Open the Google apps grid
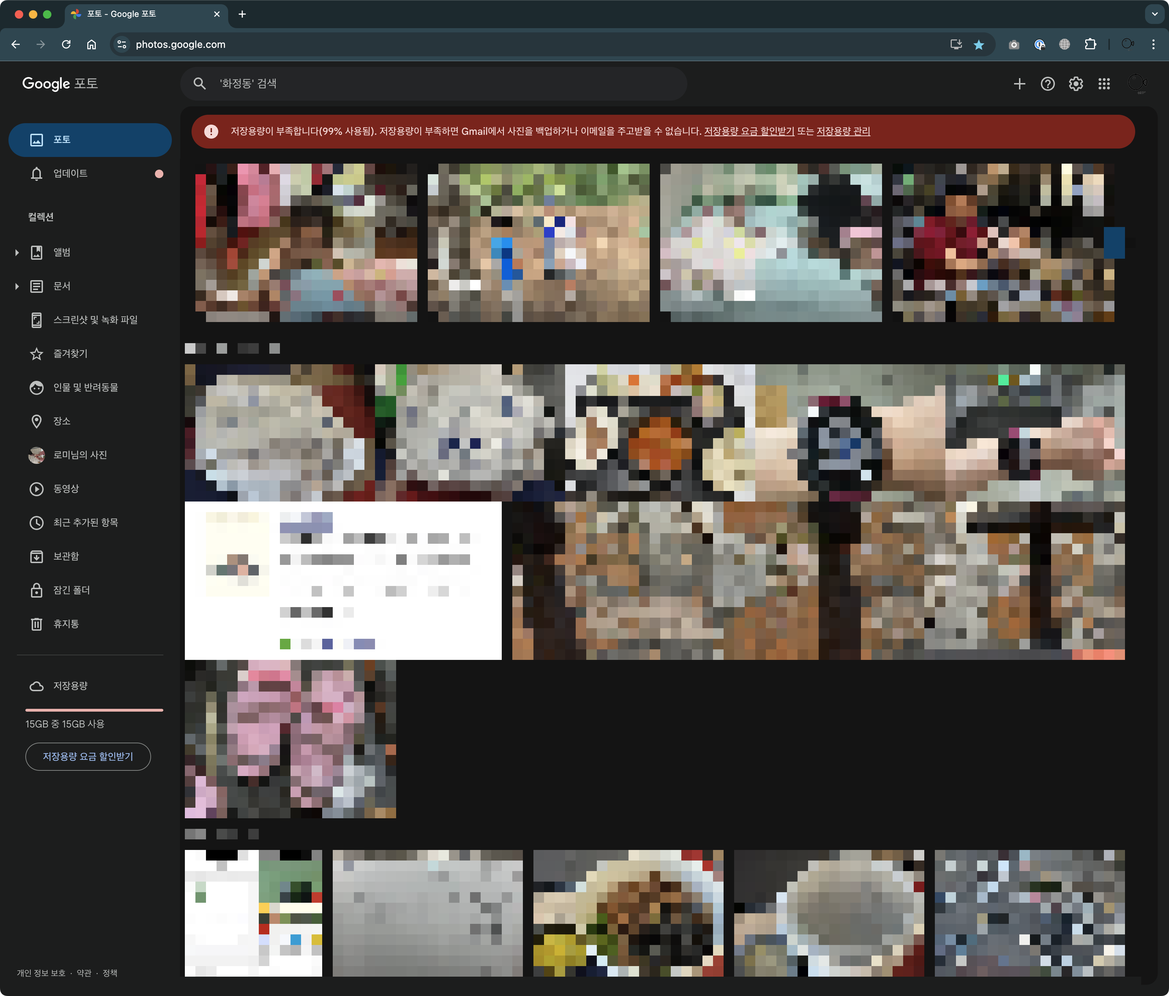The image size is (1169, 996). 1104,84
